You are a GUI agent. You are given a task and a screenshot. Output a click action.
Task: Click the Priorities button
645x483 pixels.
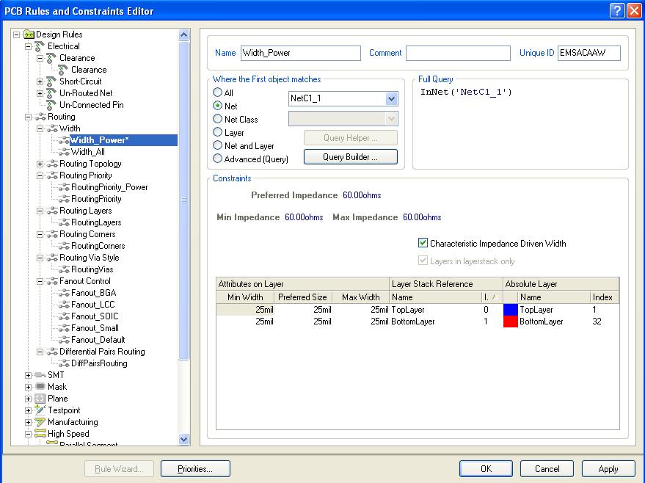(195, 469)
